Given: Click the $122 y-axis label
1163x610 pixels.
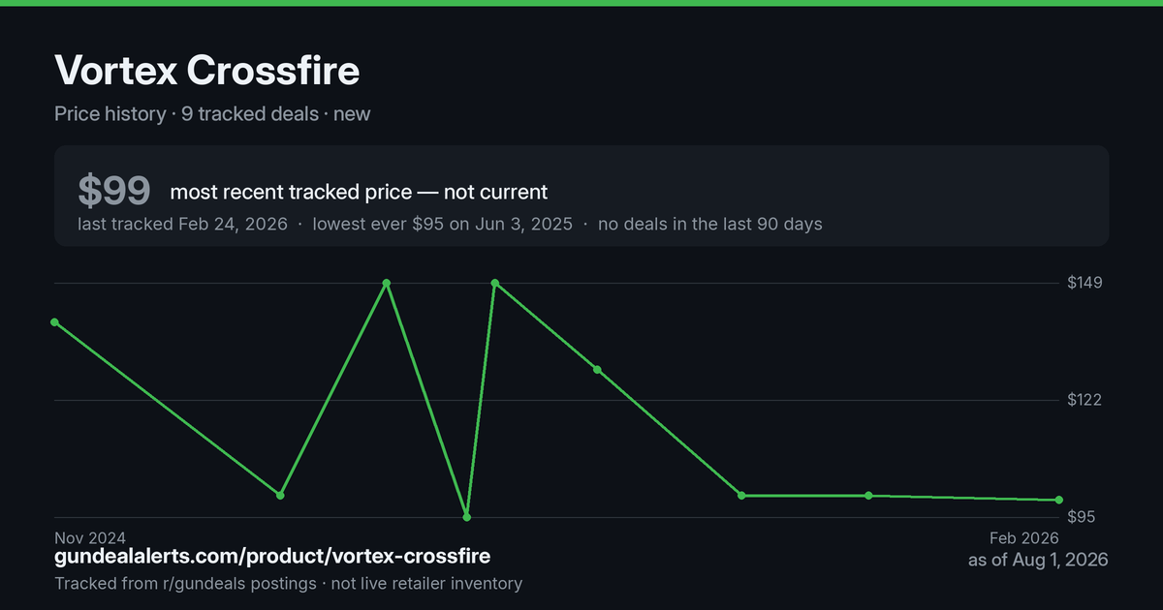Looking at the screenshot, I should [x=1085, y=400].
